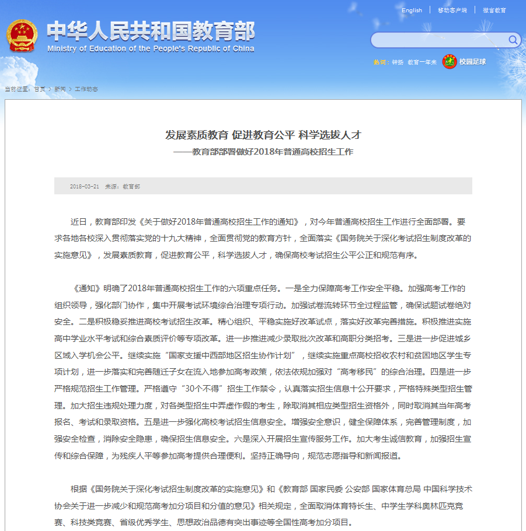Viewport: 526px width, 531px height.
Task: Open the 校园足球 text link
Action: pos(472,62)
